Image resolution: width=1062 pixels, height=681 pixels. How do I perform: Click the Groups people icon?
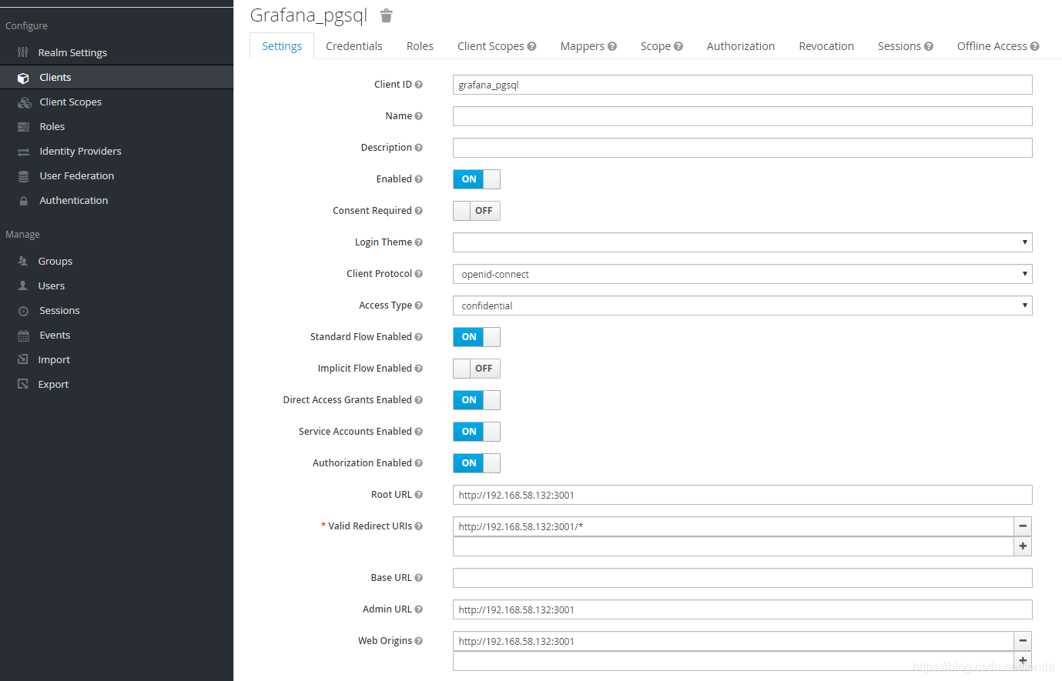(x=23, y=261)
